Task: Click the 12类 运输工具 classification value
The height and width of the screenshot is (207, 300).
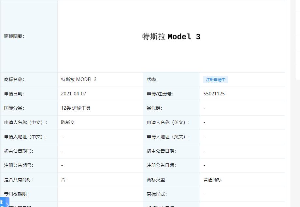Action: click(76, 108)
